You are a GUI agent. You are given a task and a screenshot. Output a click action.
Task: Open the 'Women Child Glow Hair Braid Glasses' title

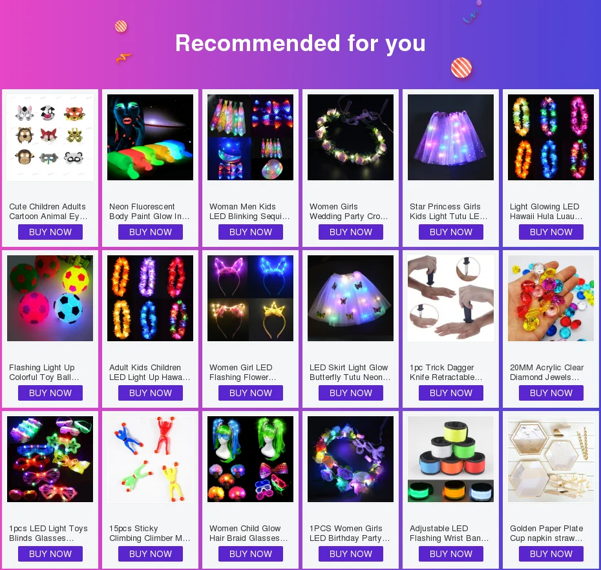[x=248, y=533]
